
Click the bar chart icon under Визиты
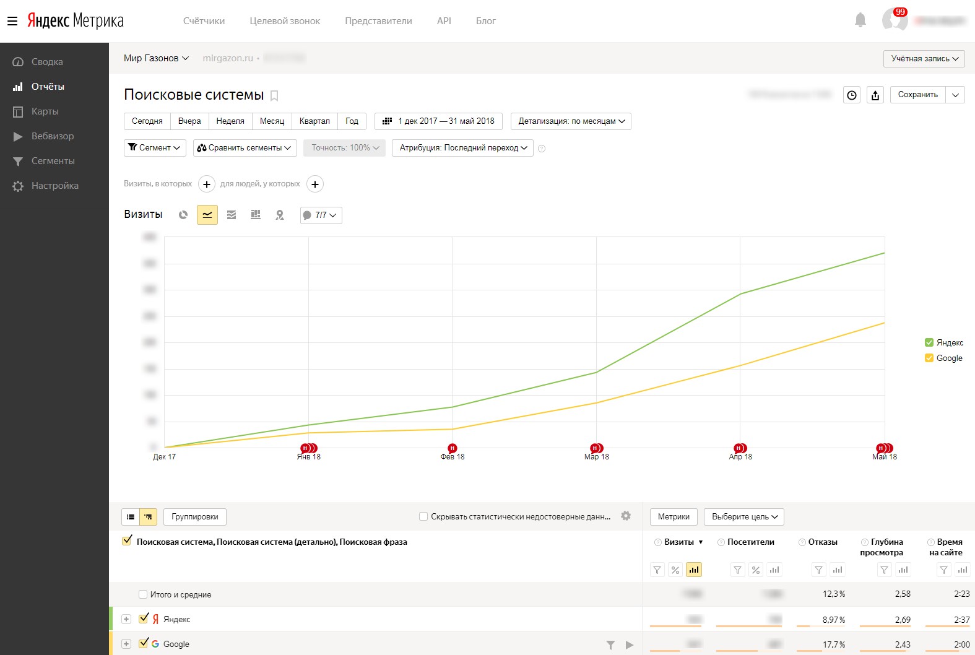pyautogui.click(x=694, y=570)
